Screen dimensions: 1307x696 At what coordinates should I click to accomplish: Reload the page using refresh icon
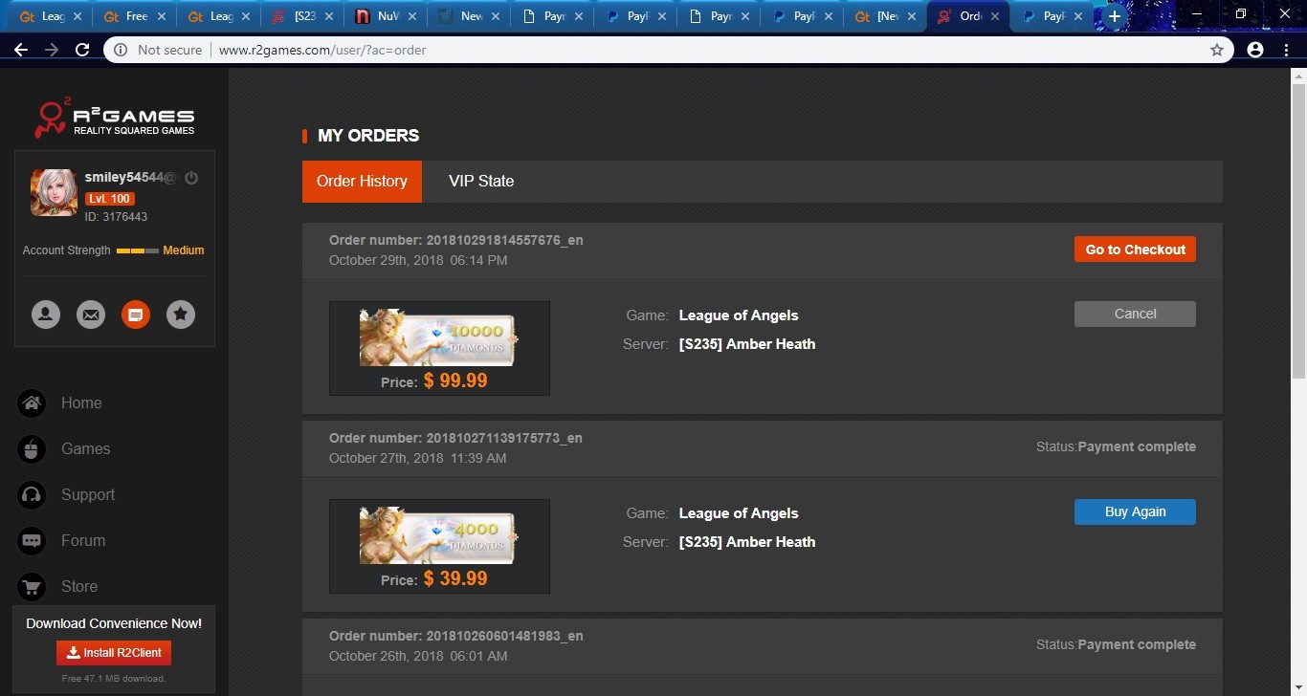coord(82,50)
